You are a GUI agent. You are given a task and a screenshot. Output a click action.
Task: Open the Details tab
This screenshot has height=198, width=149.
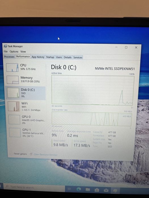pyautogui.click(x=68, y=57)
